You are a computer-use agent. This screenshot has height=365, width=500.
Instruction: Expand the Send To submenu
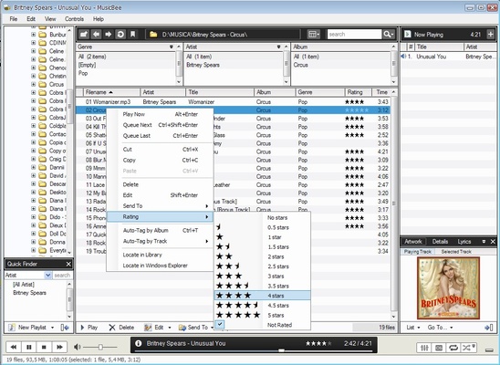click(160, 206)
